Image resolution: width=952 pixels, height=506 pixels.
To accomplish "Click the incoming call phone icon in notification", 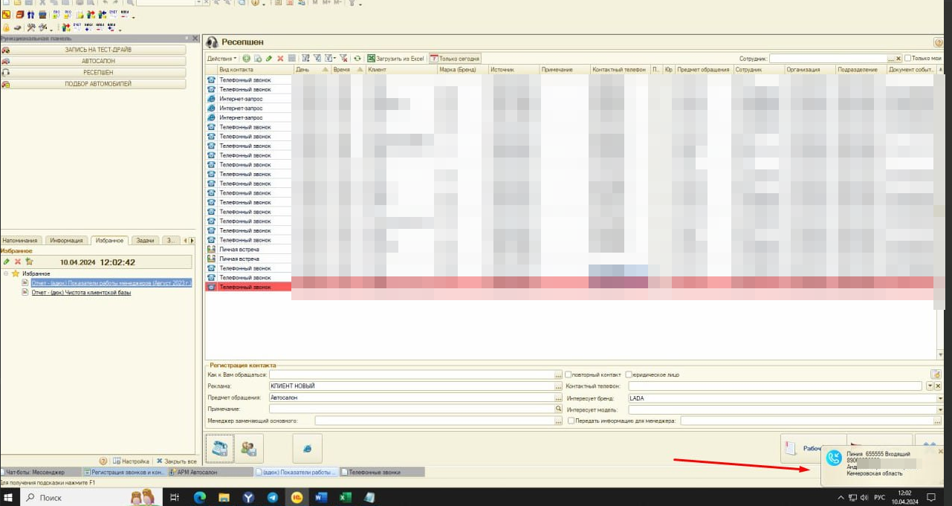I will [834, 458].
